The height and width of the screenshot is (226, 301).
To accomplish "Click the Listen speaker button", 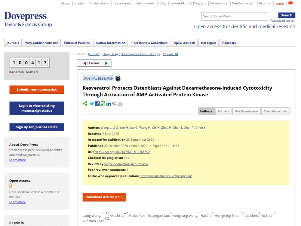I will click(x=89, y=63).
